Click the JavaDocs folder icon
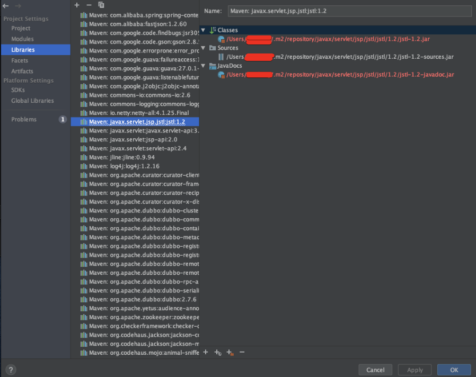 (x=213, y=66)
